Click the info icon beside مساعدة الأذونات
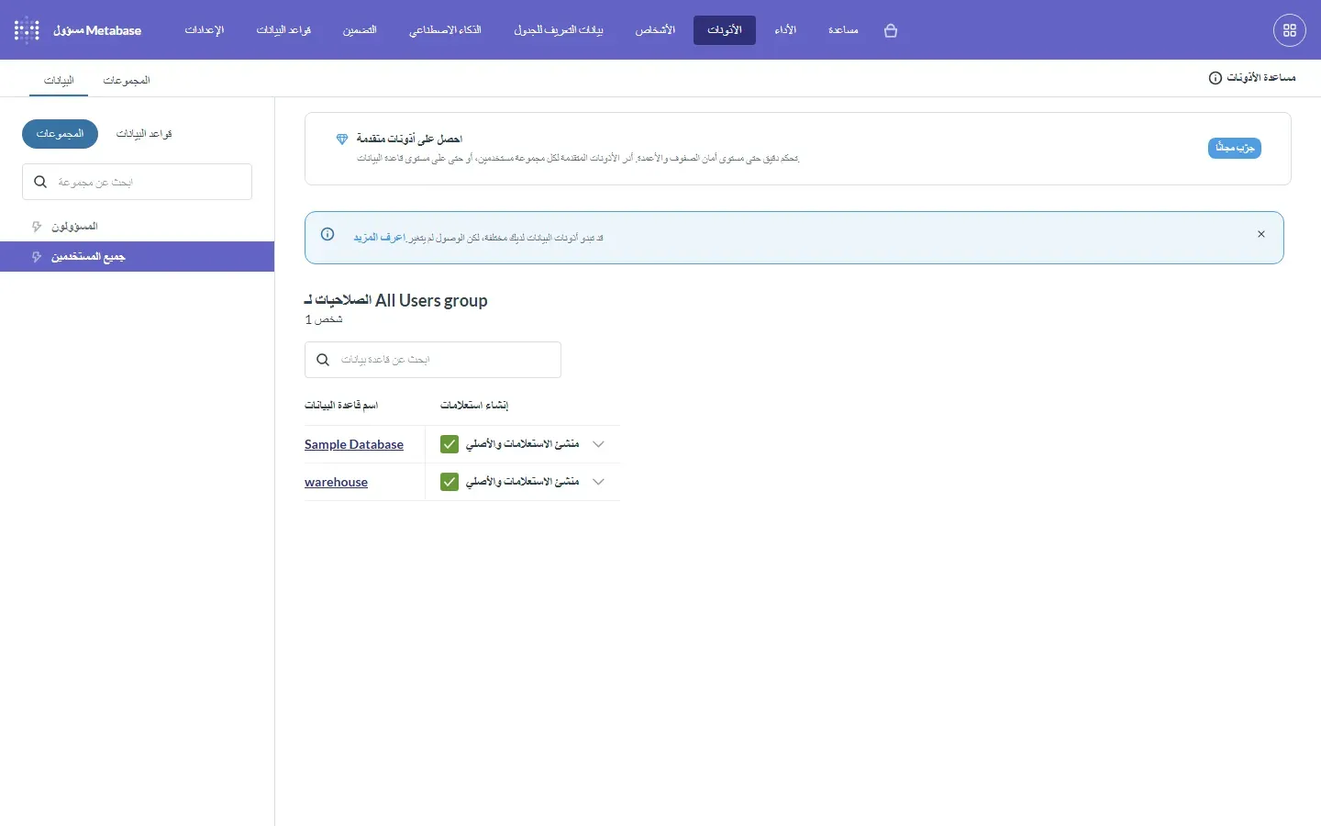The width and height of the screenshot is (1321, 826). (1216, 78)
